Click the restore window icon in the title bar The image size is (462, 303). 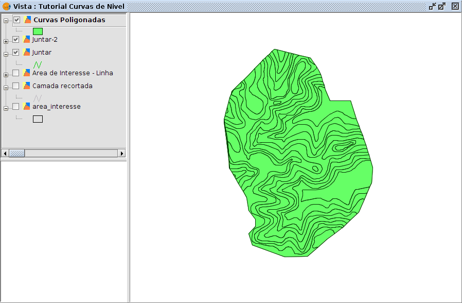coord(432,6)
